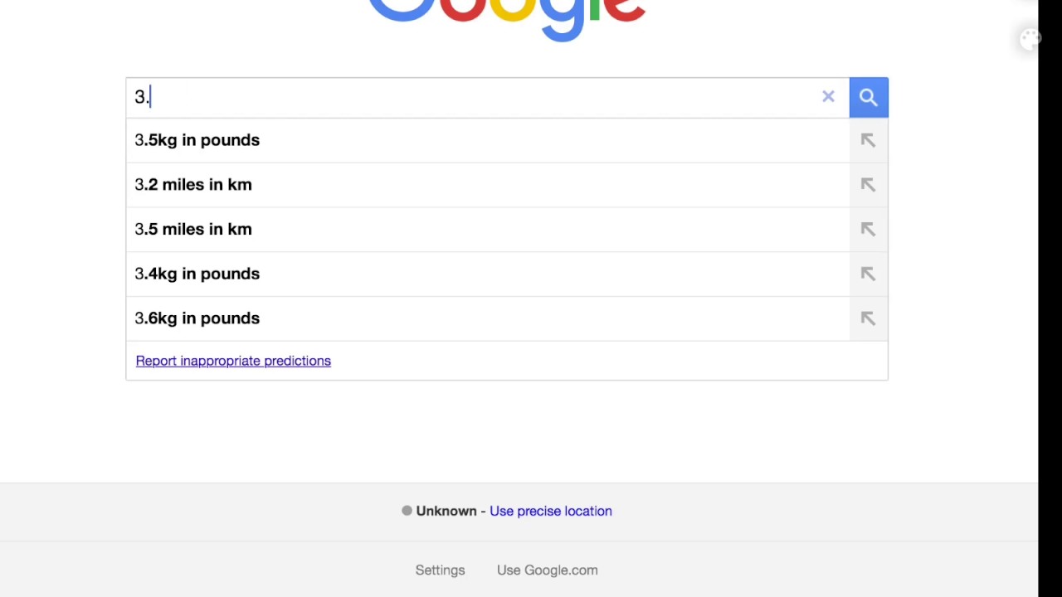Open the palette icon at top right
1062x597 pixels.
(x=1030, y=39)
